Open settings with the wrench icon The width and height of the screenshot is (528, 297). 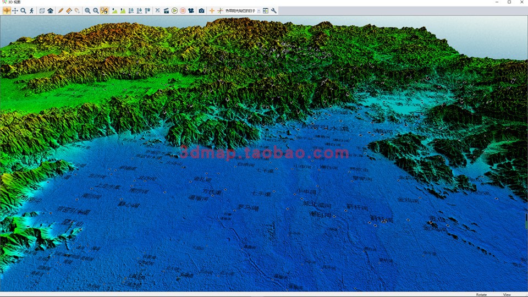[x=274, y=11]
